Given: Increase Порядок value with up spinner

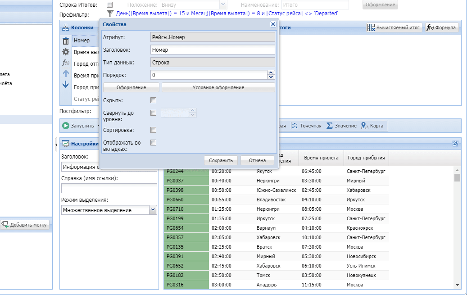Looking at the screenshot, I should coord(271,73).
